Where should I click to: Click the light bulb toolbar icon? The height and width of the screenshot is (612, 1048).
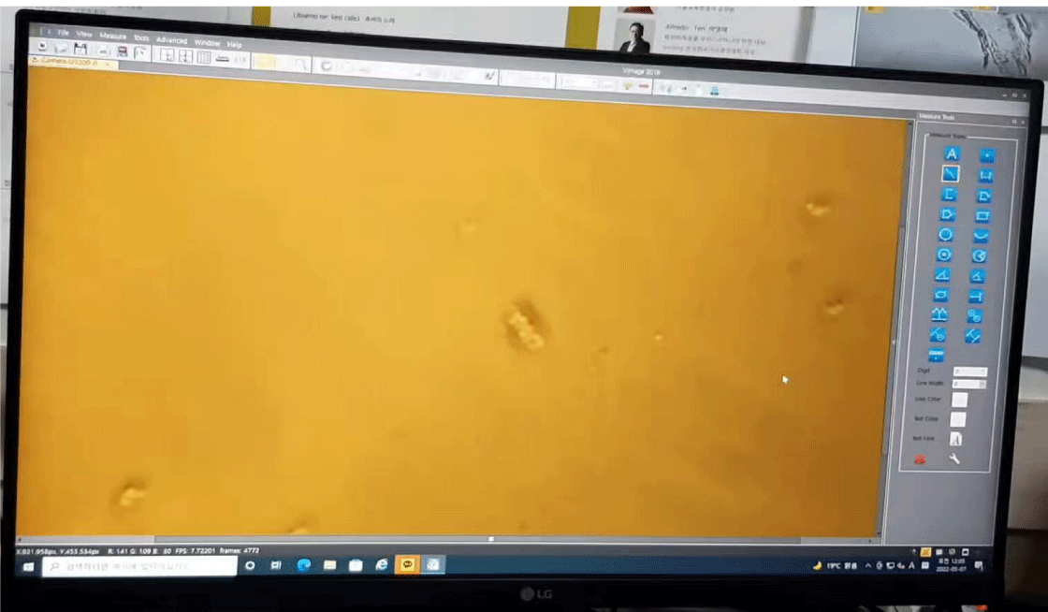pos(627,85)
